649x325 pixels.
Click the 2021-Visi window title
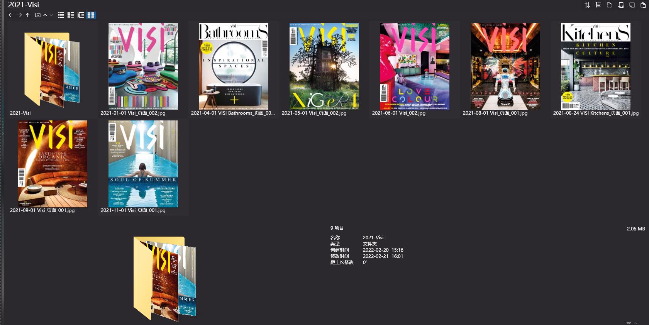point(24,5)
